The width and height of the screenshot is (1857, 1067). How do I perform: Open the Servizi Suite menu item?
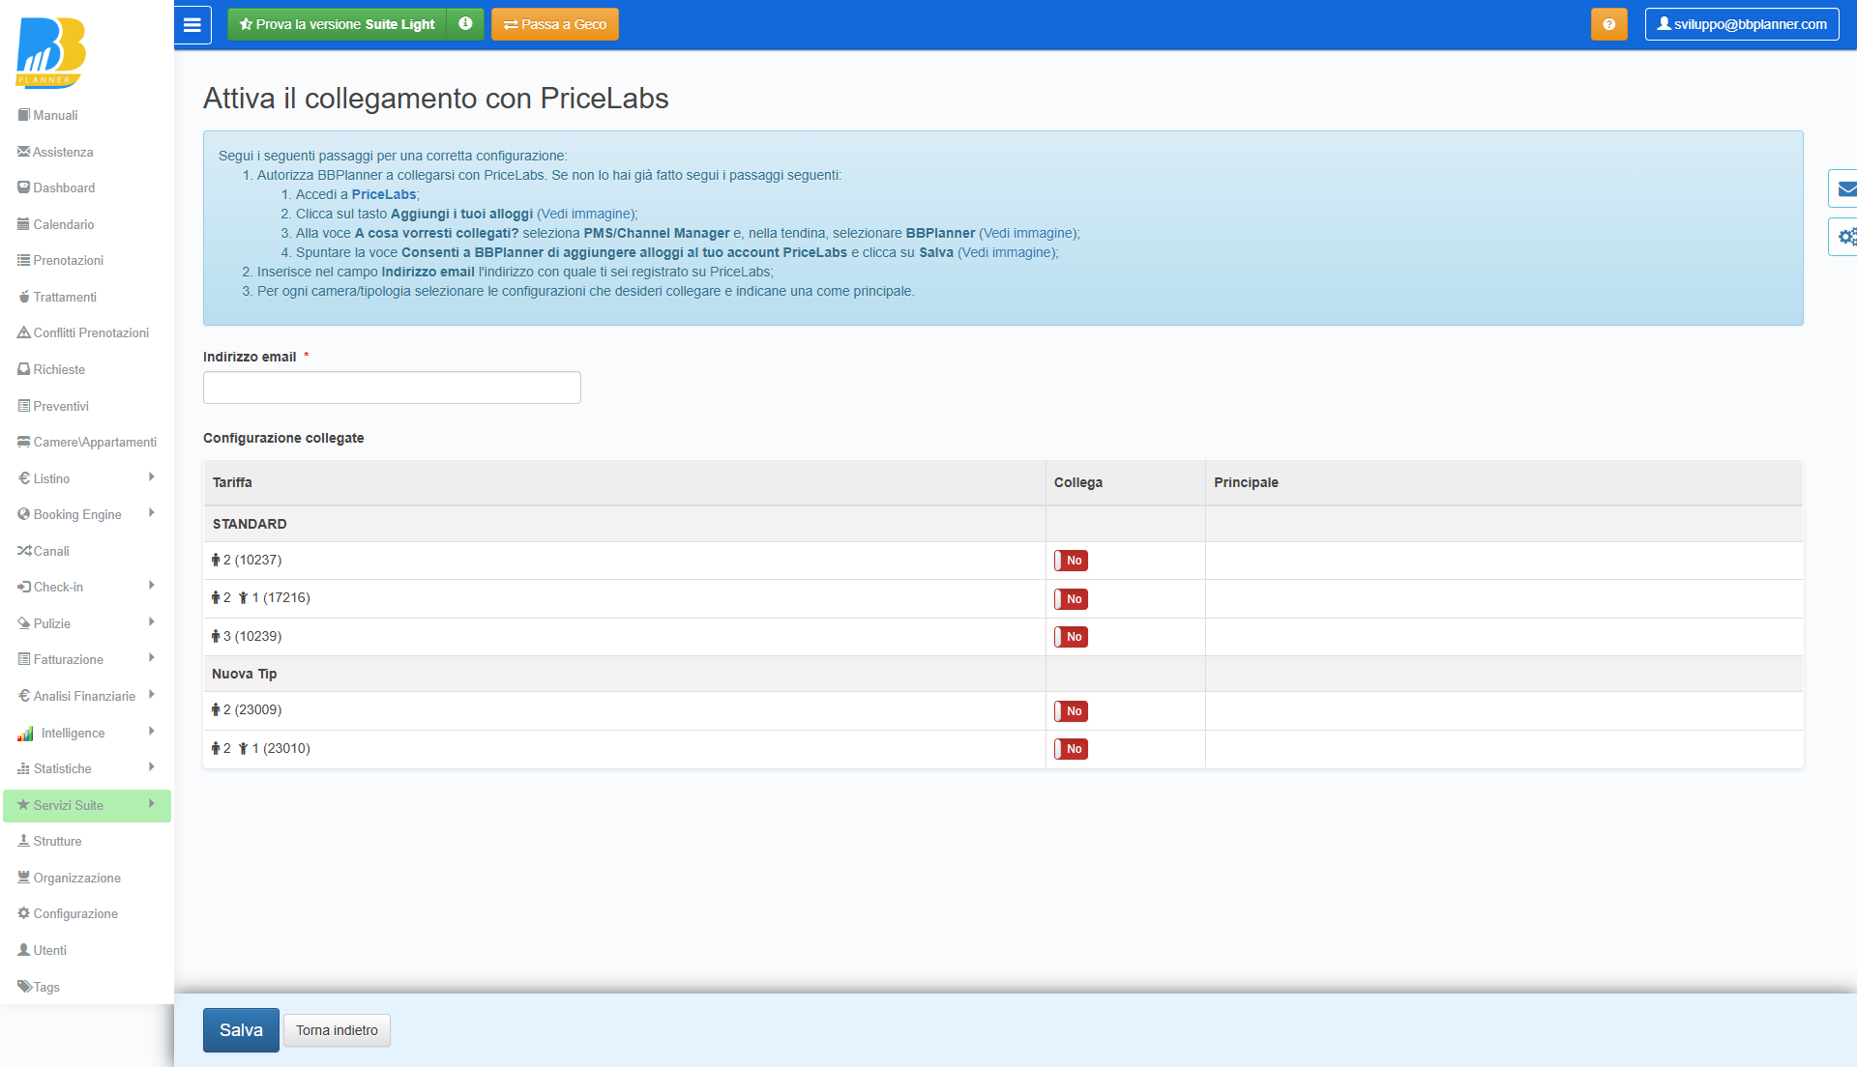87,806
